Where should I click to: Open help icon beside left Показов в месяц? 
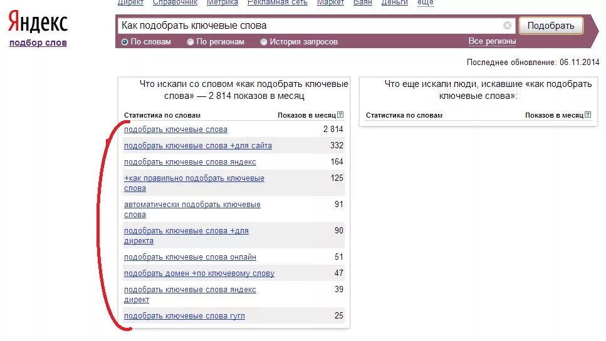[x=340, y=115]
